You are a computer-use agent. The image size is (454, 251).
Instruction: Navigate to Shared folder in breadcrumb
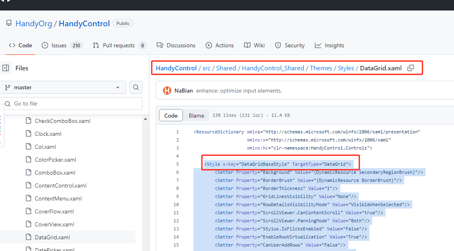click(226, 68)
